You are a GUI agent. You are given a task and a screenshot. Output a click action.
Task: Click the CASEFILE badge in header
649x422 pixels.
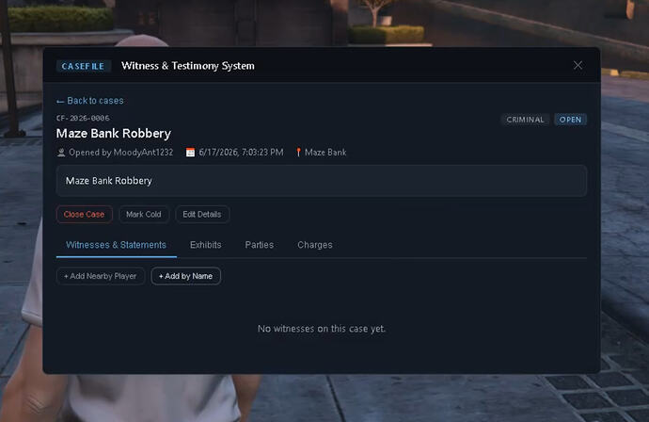(x=83, y=66)
